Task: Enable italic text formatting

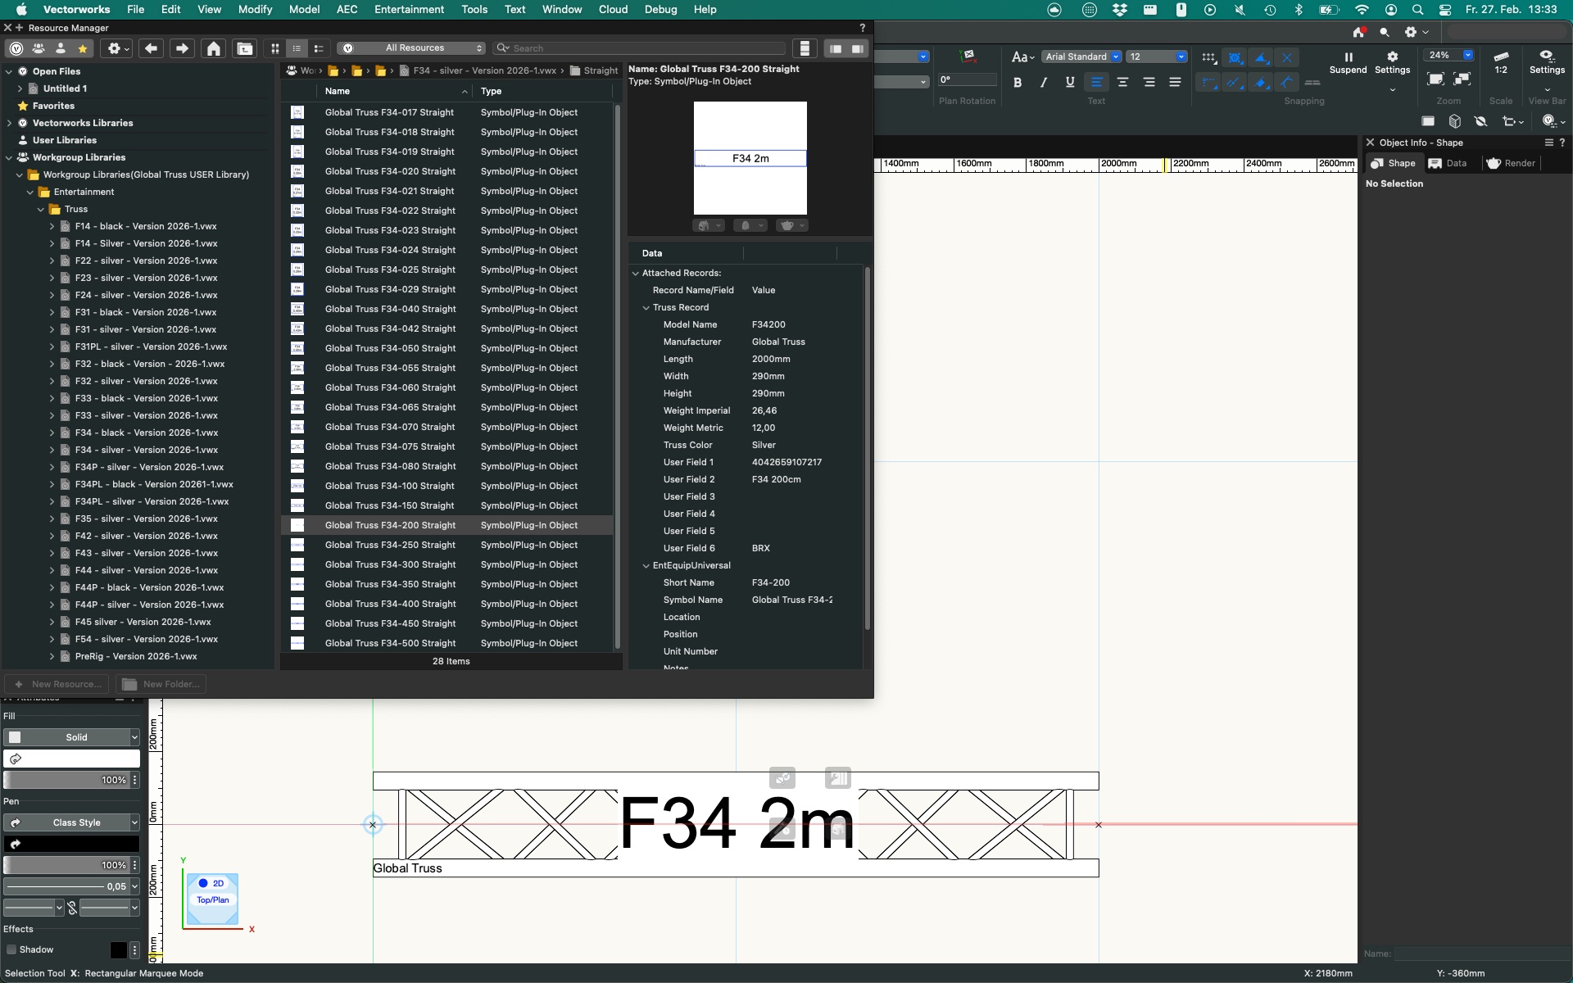Action: point(1044,83)
